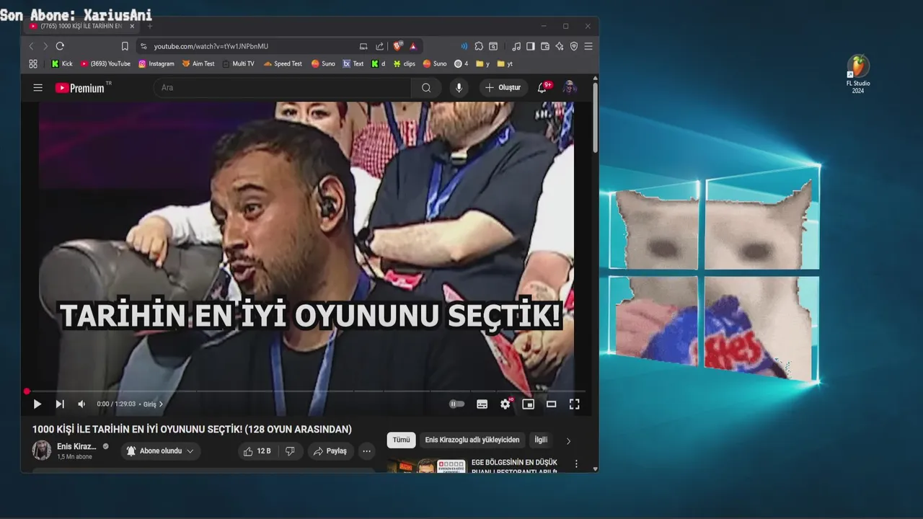Screen dimensions: 923x519
Task: Open YouTube hamburger guide menu
Action: pos(37,88)
